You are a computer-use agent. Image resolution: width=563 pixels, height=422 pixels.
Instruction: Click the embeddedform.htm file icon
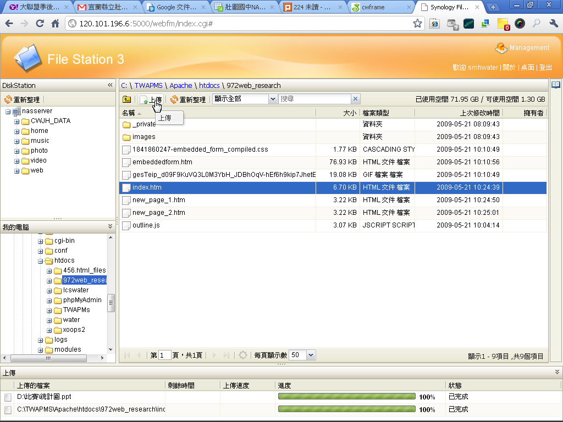[126, 162]
